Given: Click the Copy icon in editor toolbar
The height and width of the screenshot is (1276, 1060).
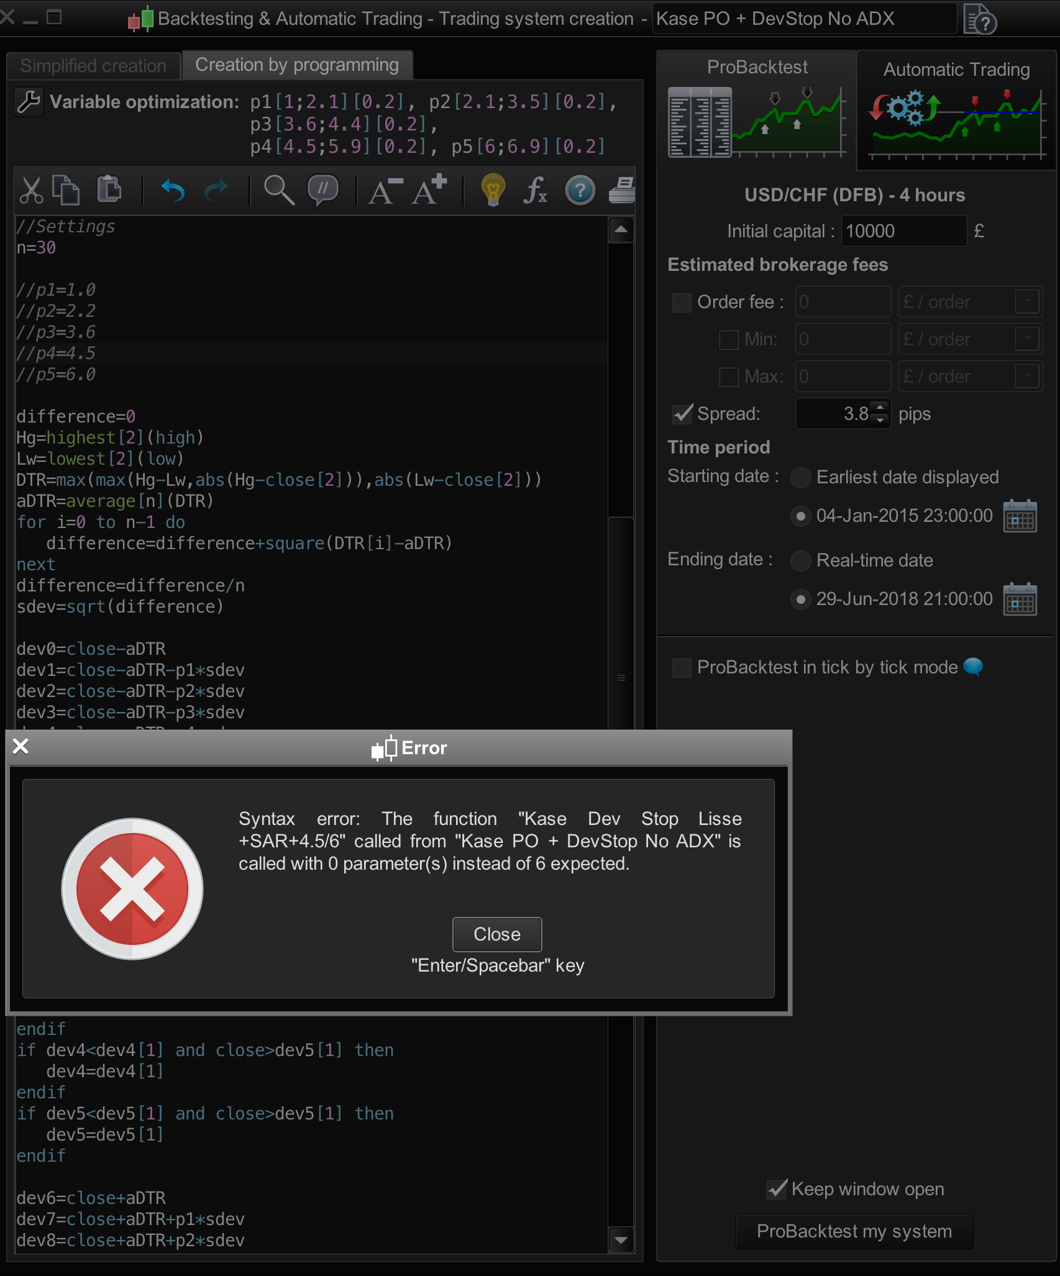Looking at the screenshot, I should click(66, 191).
